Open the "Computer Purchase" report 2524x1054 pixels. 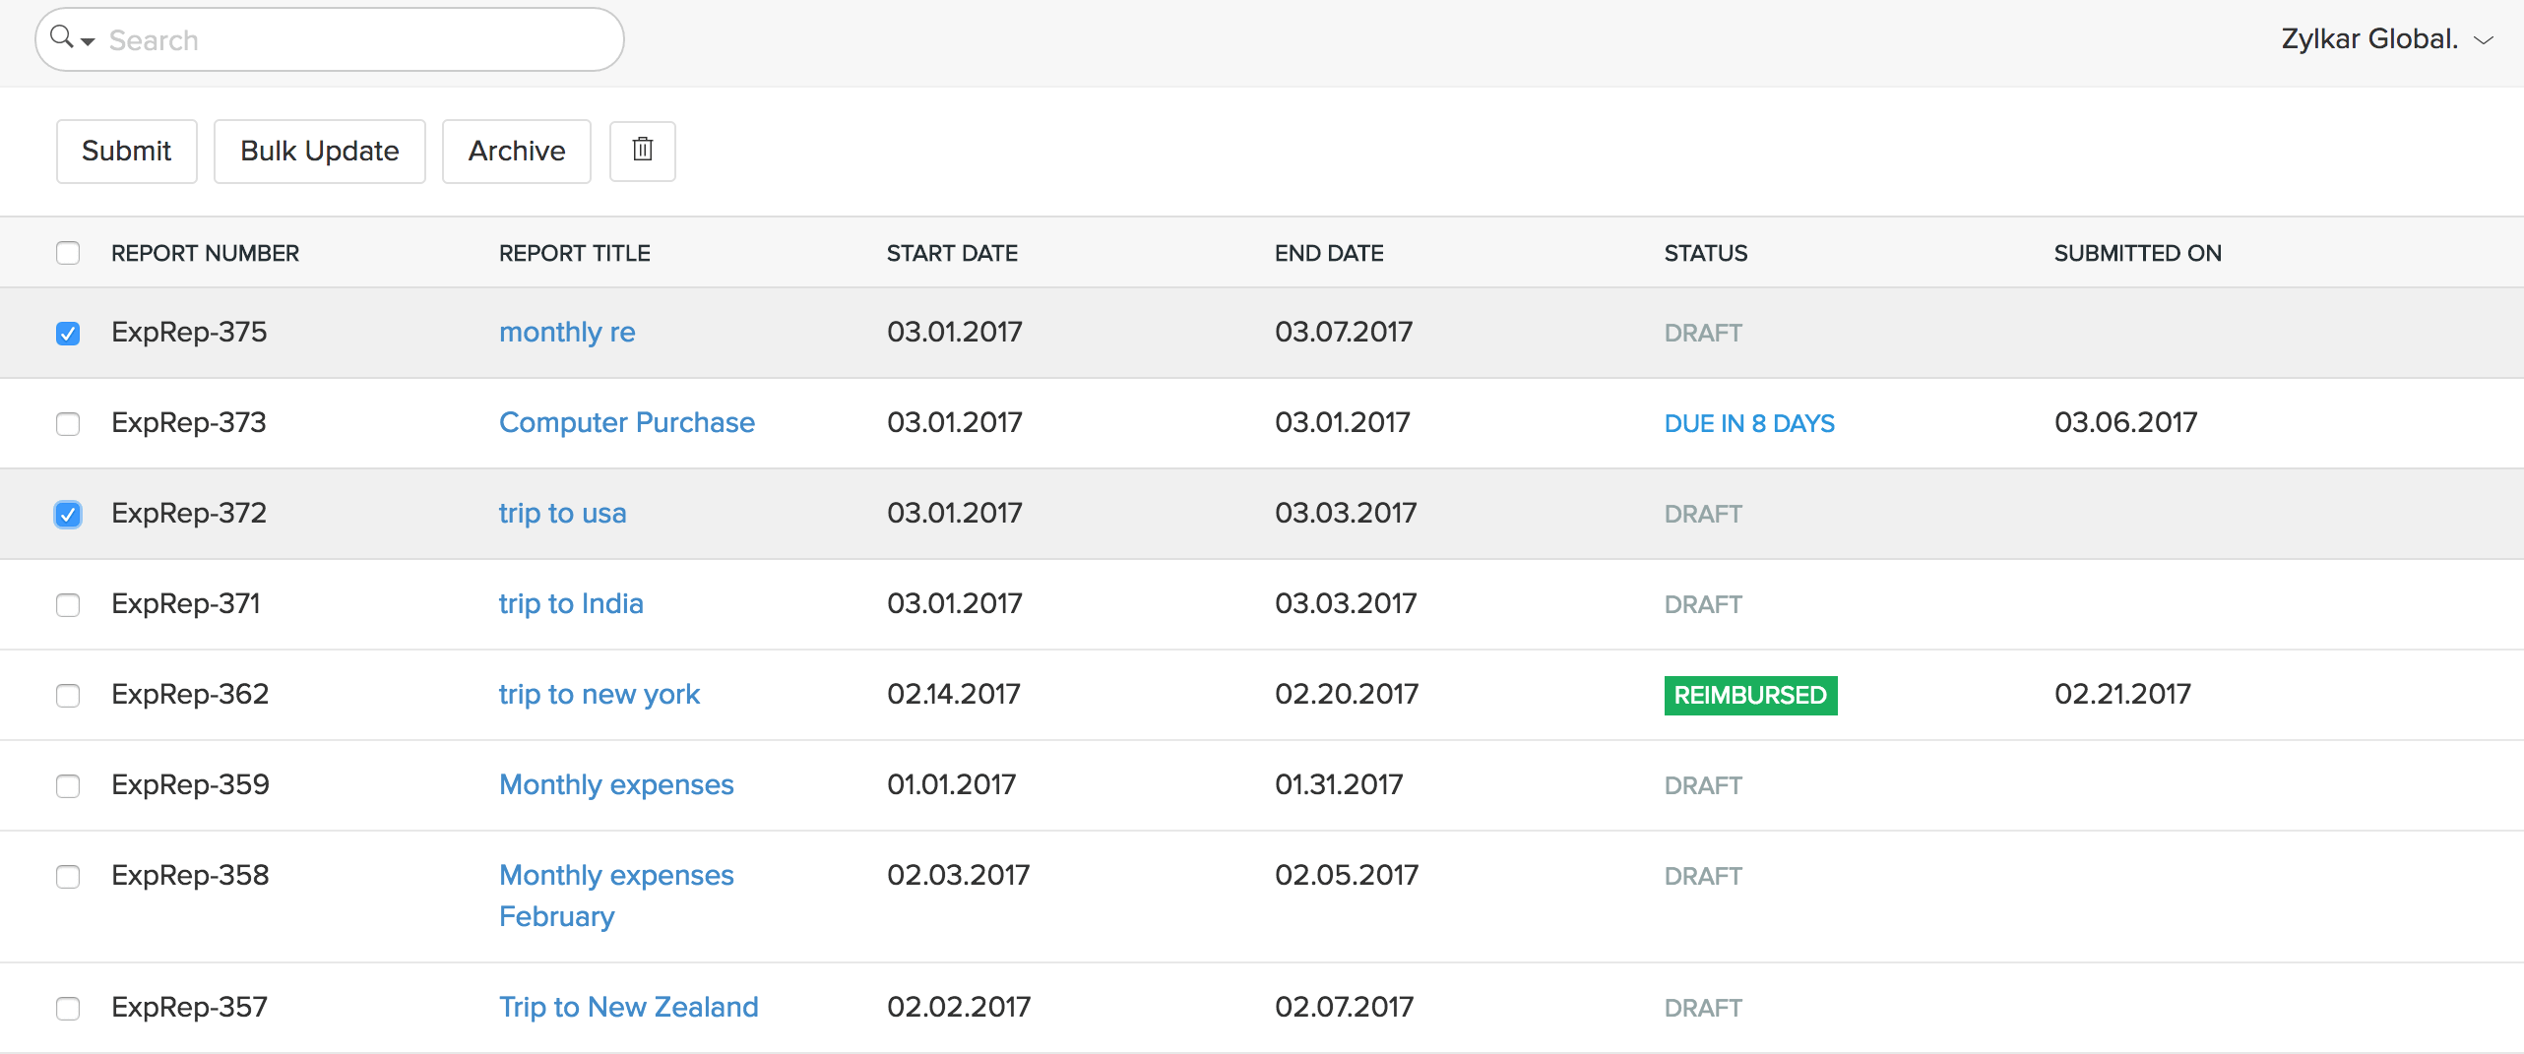(627, 422)
